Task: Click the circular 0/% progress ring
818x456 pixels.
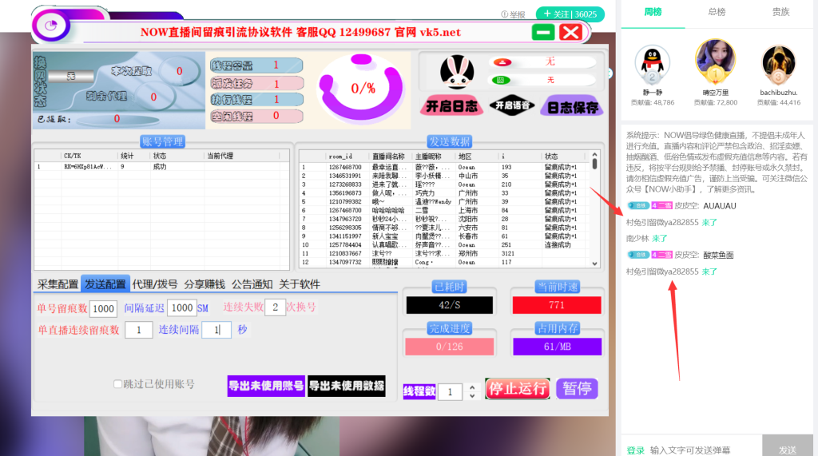Action: 362,86
